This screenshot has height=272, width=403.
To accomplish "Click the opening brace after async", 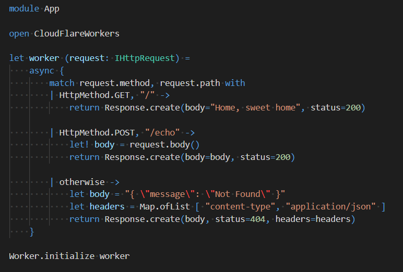I will point(62,71).
